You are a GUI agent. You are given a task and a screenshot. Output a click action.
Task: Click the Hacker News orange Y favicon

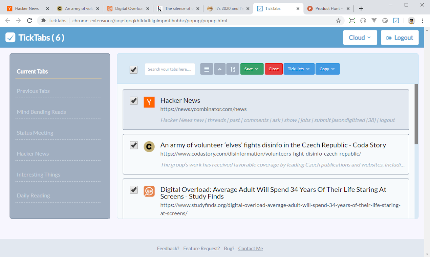tap(149, 102)
